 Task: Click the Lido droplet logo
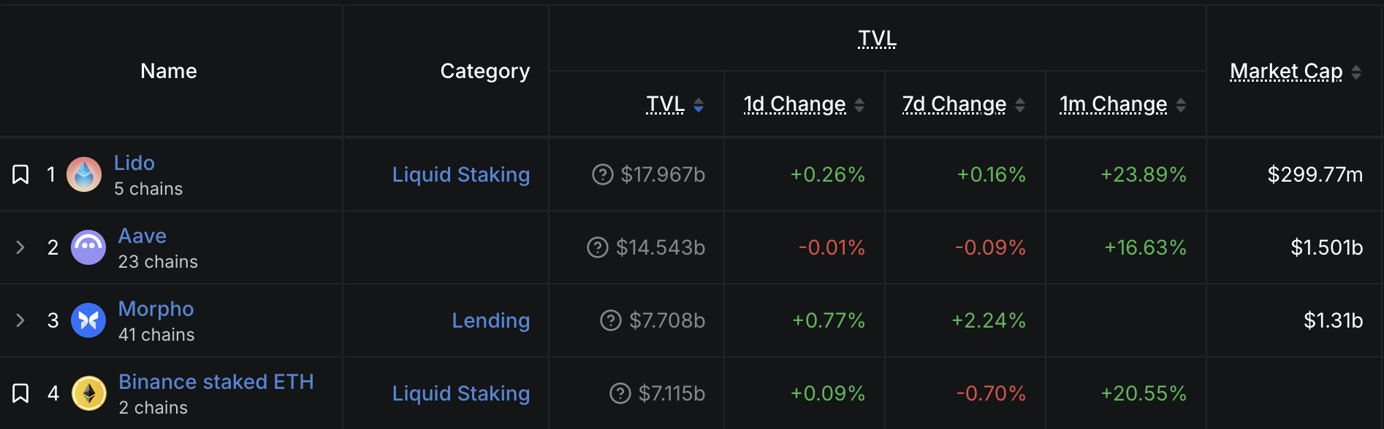[84, 174]
